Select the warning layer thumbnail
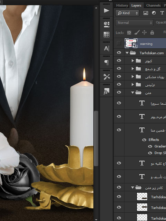Viewport: 166px width, 221px height. coord(131,43)
